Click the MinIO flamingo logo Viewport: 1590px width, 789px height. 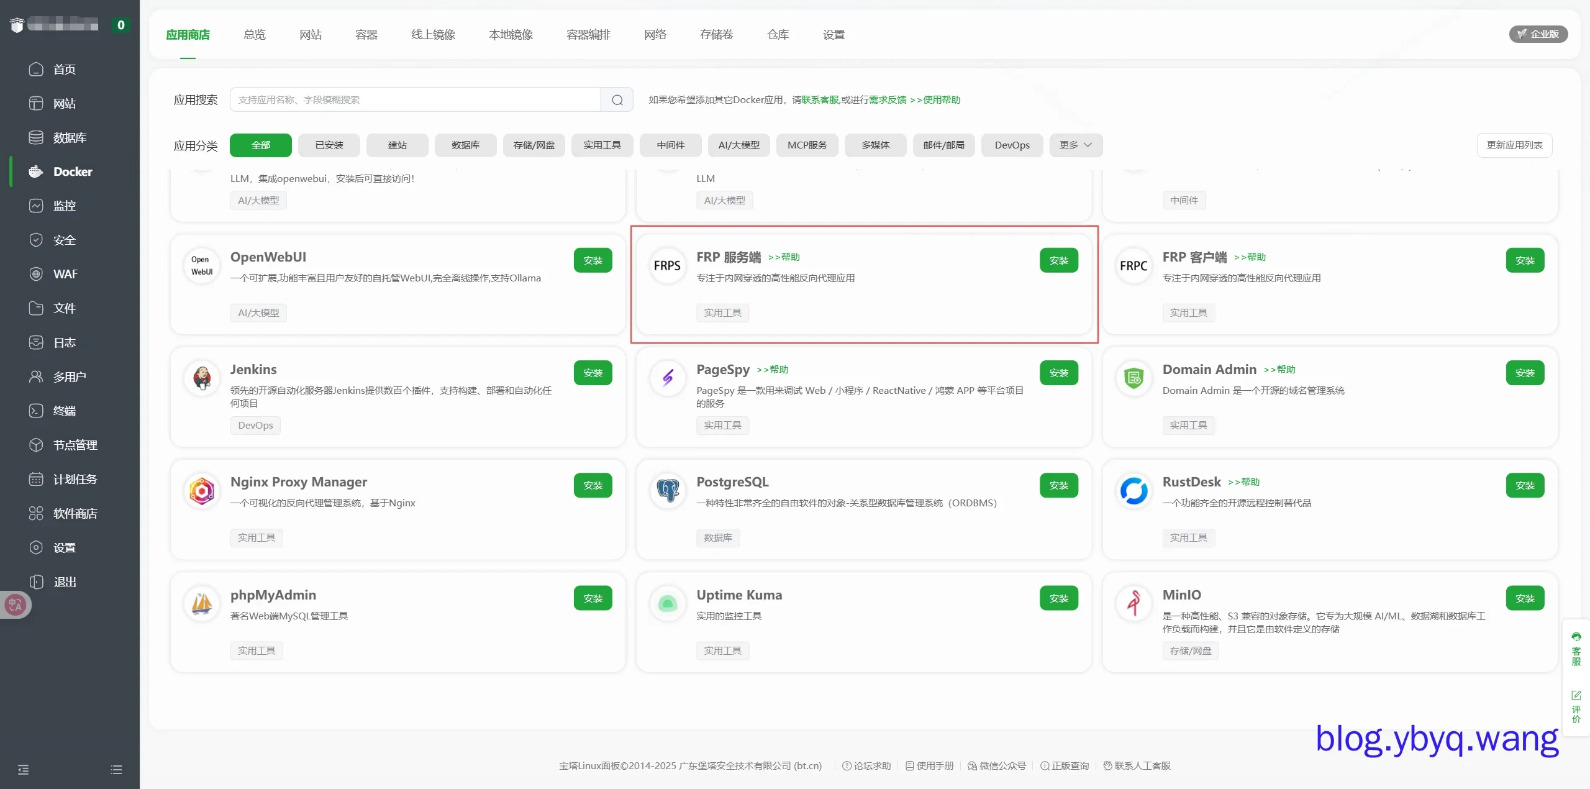1133,603
